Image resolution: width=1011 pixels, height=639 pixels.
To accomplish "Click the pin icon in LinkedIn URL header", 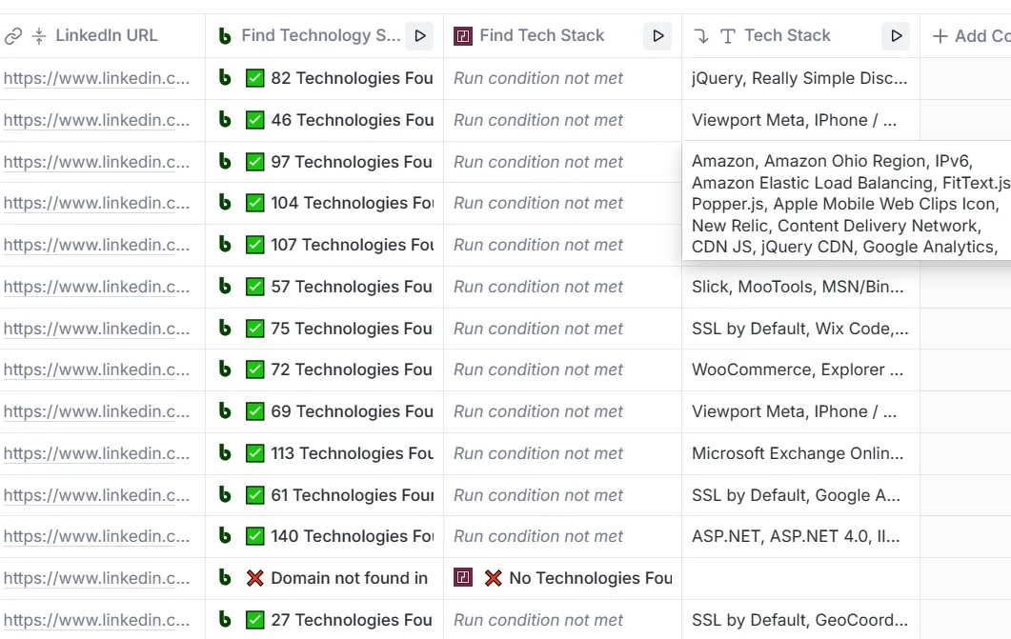I will tap(39, 35).
